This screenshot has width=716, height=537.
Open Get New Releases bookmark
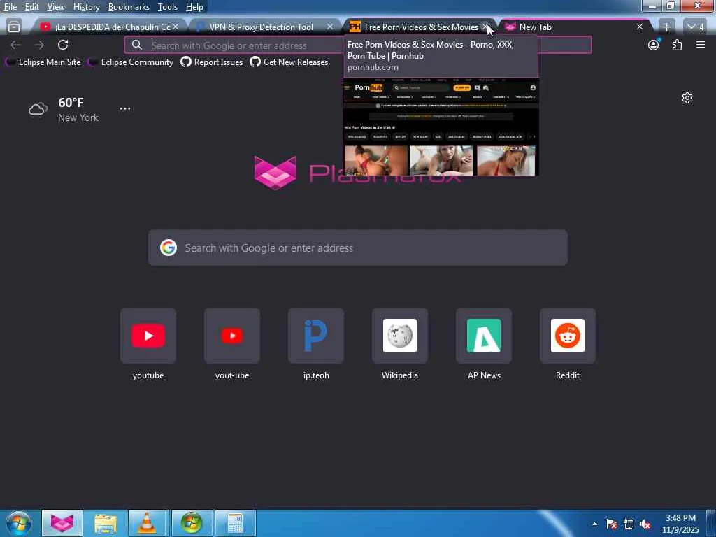pos(289,62)
